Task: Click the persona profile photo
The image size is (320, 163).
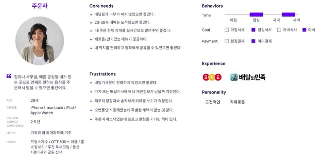Action: 40,41
